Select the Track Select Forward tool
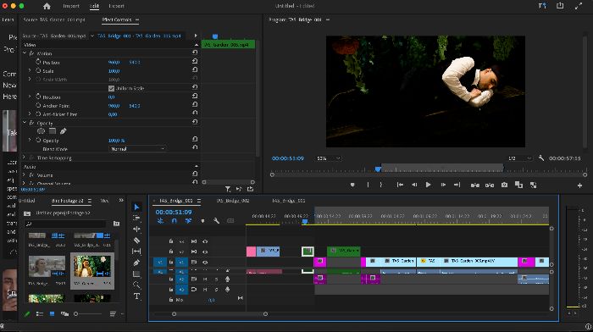This screenshot has height=332, width=593. point(136,218)
